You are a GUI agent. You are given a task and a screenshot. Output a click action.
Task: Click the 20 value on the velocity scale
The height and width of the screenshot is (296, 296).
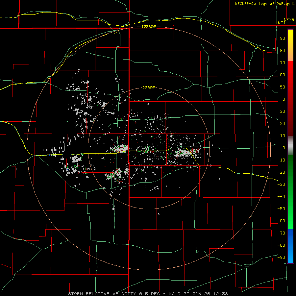pos(283,124)
